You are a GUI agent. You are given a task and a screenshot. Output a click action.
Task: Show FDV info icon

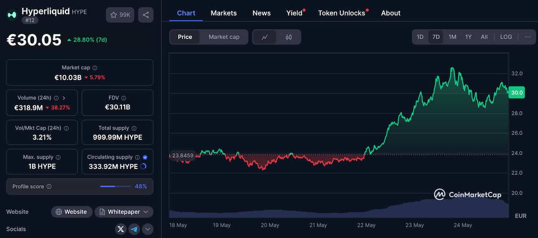pos(124,98)
